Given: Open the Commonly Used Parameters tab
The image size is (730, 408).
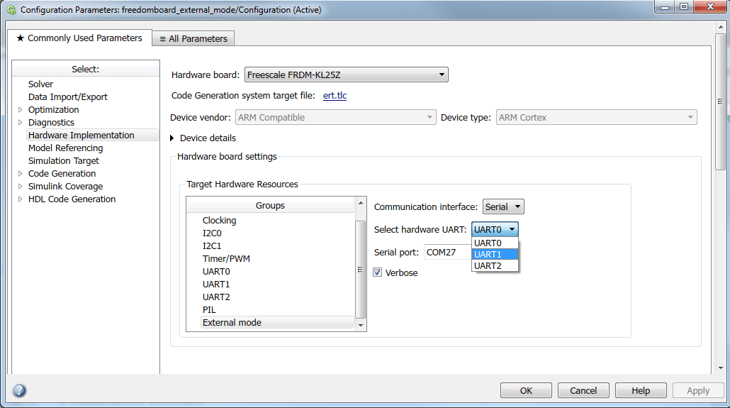Looking at the screenshot, I should click(x=79, y=38).
